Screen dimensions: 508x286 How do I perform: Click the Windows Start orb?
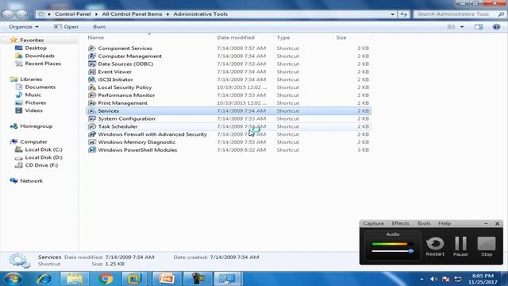point(13,279)
